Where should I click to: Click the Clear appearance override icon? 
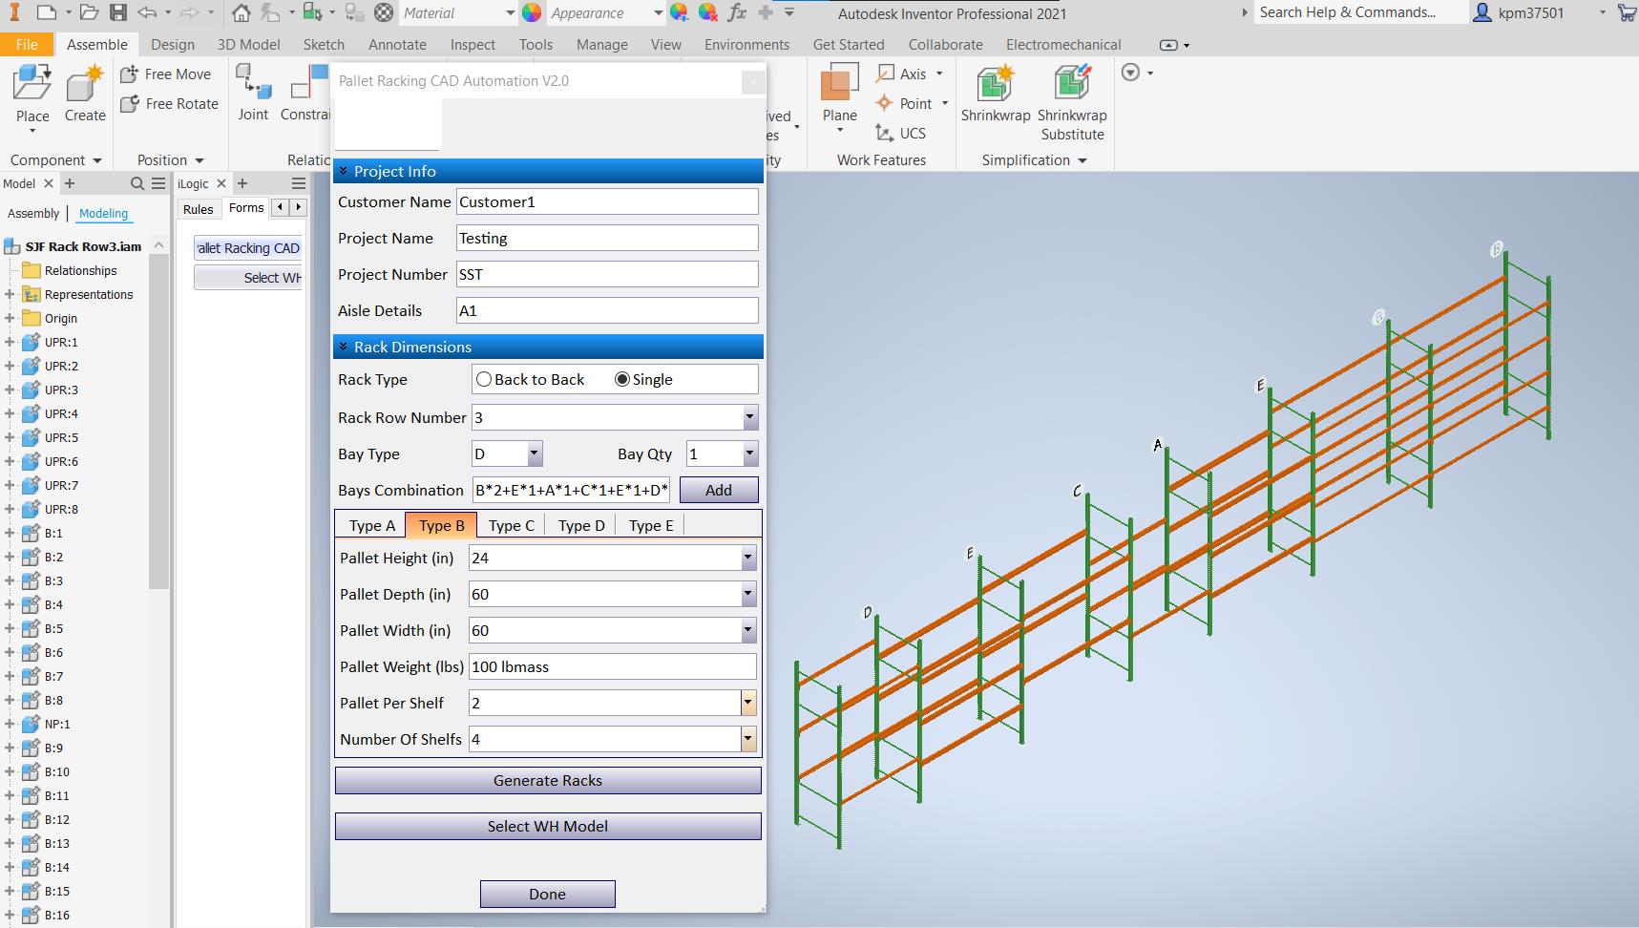pos(707,12)
